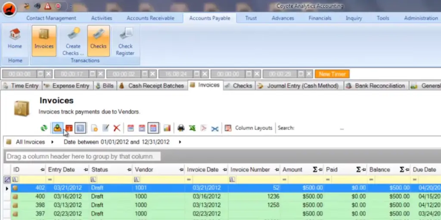
Task: Toggle the square on the 16:08:24 timer
Action: coord(197,74)
